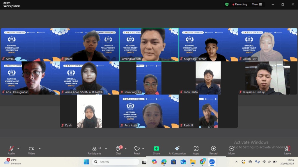
Task: Click the muted speaker volume icon
Action: (x=269, y=162)
